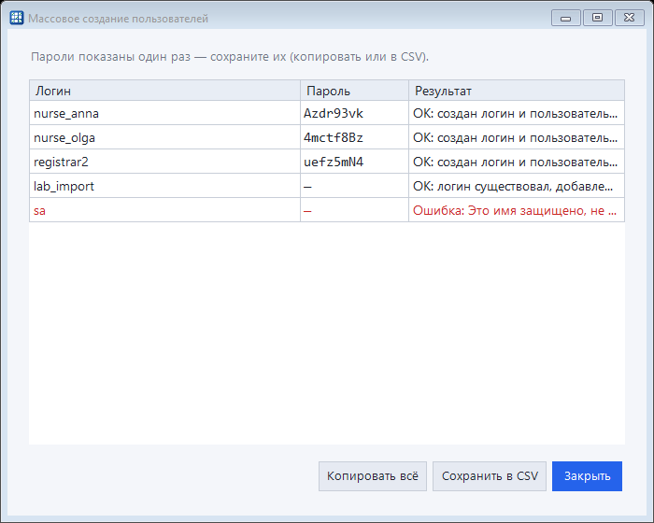The height and width of the screenshot is (523, 654).
Task: Click the Результат column header
Action: tap(517, 91)
